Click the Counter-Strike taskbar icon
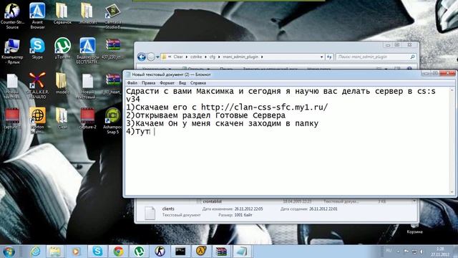Viewport: 458px width, 258px height. [x=160, y=252]
